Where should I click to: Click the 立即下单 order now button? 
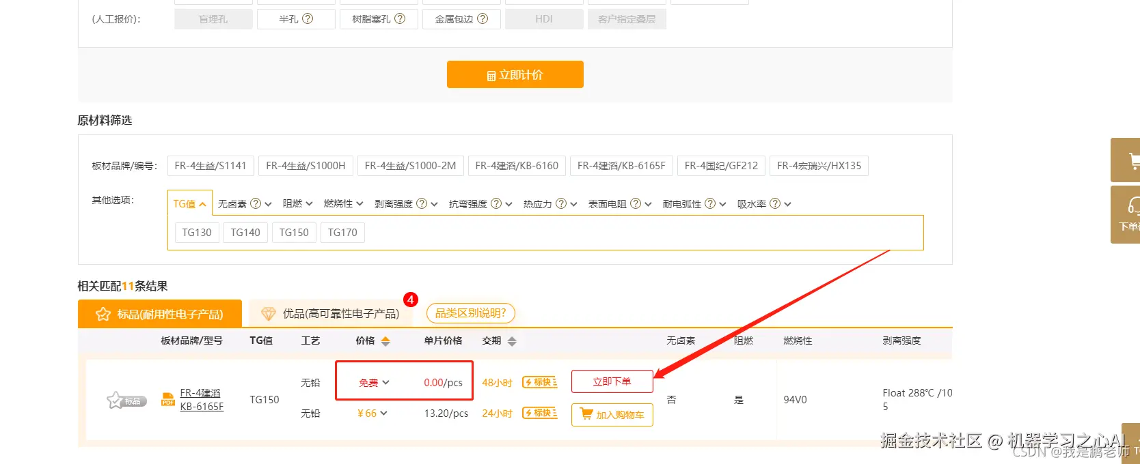[612, 381]
